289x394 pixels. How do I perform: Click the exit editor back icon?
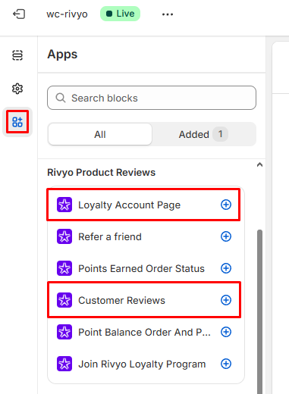19,14
